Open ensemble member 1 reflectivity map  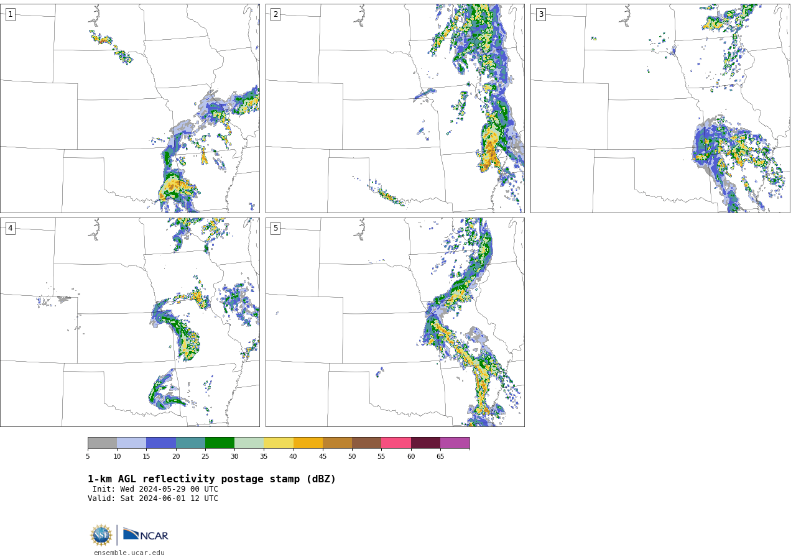coord(129,108)
